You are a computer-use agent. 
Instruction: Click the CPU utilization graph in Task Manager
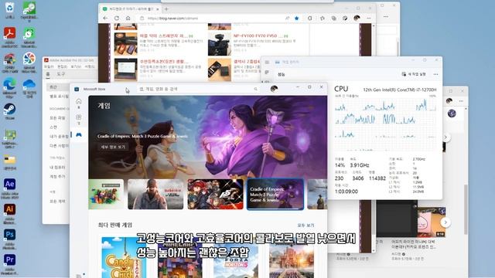pyautogui.click(x=385, y=124)
